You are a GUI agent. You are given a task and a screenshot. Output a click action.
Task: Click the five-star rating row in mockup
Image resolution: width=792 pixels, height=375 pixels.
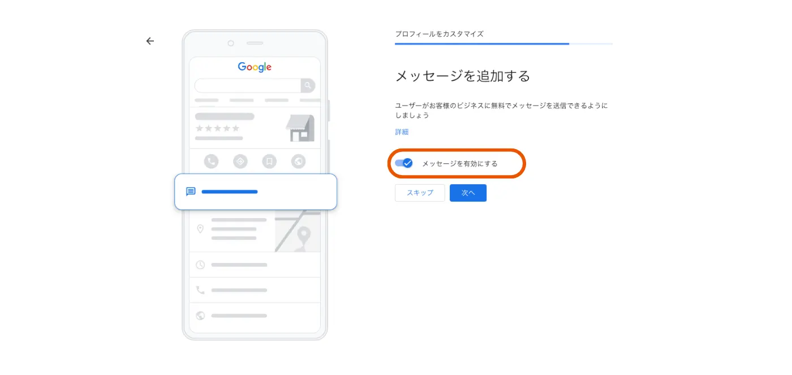[x=217, y=128]
